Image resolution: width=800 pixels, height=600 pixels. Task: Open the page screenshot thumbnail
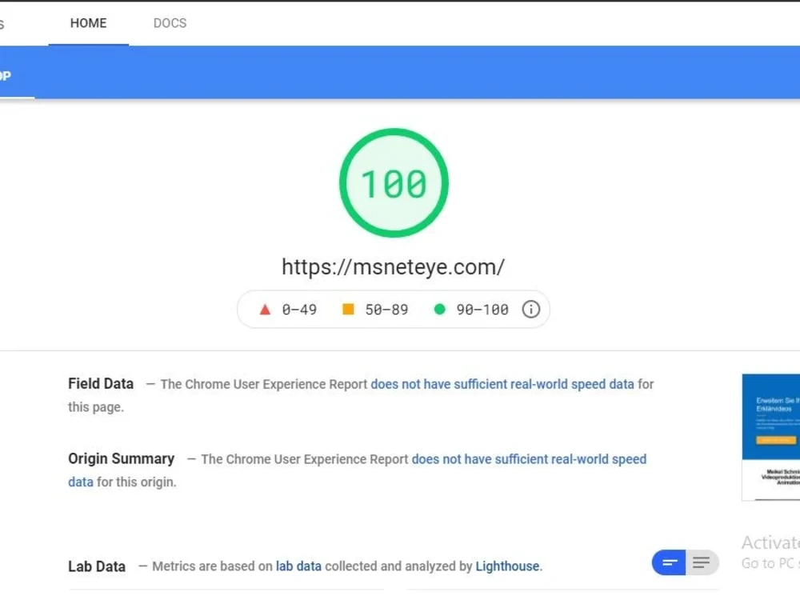click(x=771, y=438)
